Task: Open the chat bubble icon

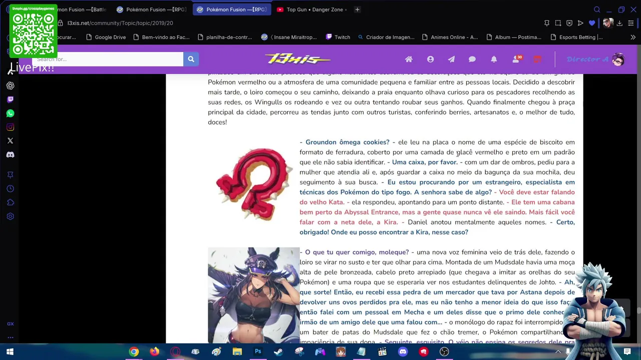Action: [x=472, y=59]
